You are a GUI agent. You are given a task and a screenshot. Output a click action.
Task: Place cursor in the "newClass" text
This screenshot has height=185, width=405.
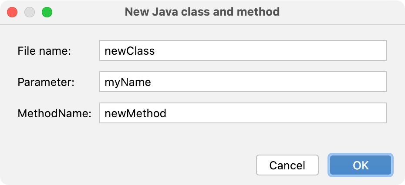(129, 51)
